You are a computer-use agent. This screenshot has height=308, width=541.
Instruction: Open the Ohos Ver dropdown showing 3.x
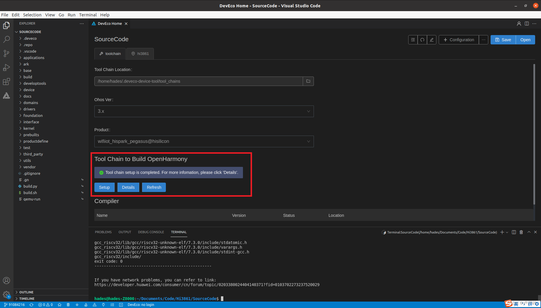click(204, 111)
